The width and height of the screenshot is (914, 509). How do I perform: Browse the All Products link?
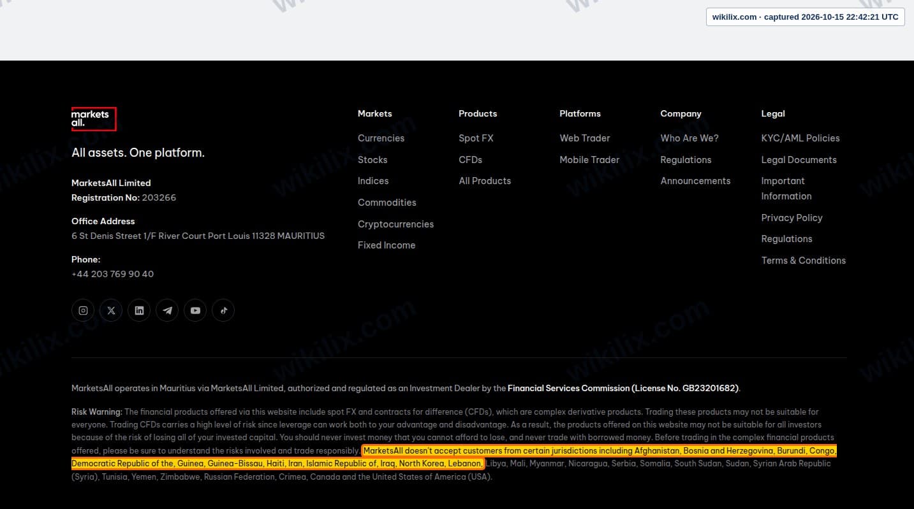pos(485,181)
